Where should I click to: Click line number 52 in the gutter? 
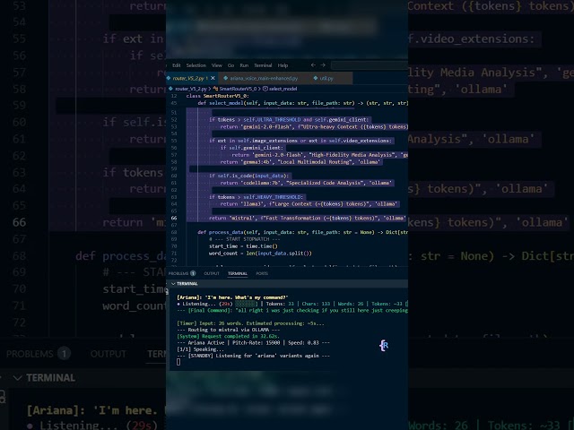pyautogui.click(x=174, y=119)
